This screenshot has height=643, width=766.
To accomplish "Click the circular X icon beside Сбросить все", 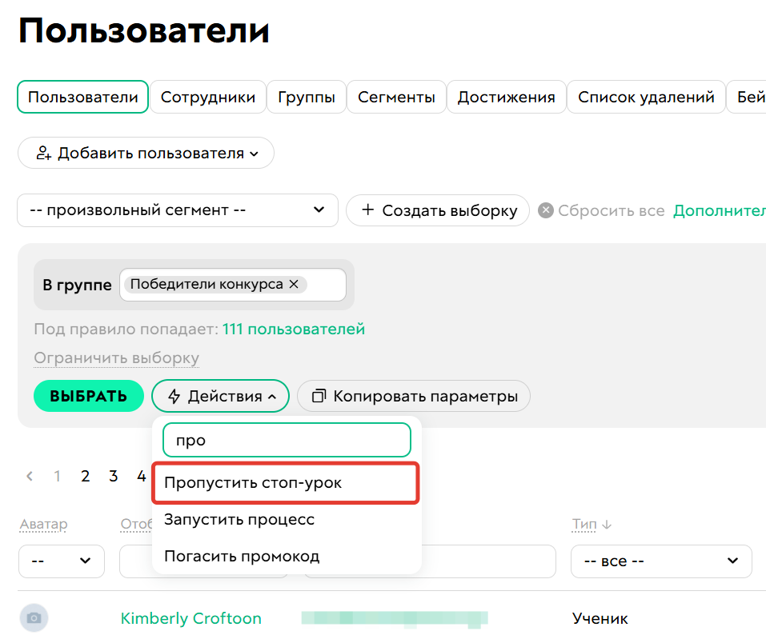I will click(547, 210).
